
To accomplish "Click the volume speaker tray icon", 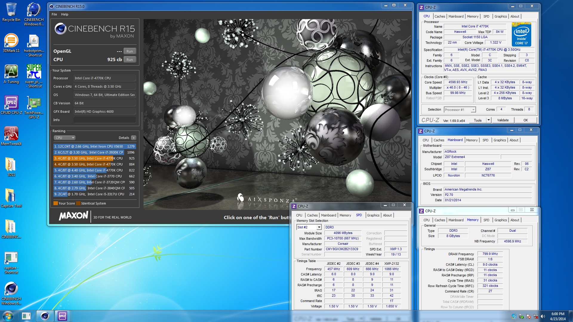I will pos(543,316).
